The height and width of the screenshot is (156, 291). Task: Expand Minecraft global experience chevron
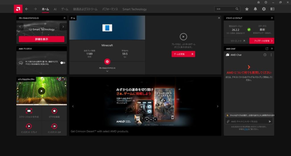[x=107, y=71]
